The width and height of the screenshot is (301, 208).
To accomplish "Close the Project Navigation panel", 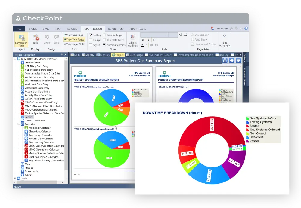I will point(65,55).
